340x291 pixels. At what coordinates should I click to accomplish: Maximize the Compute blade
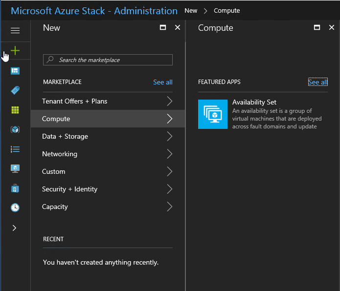[x=317, y=27]
